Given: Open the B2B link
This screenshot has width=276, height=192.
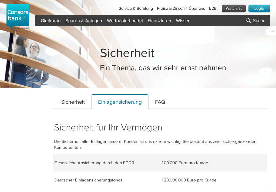Looking at the screenshot, I should (213, 8).
